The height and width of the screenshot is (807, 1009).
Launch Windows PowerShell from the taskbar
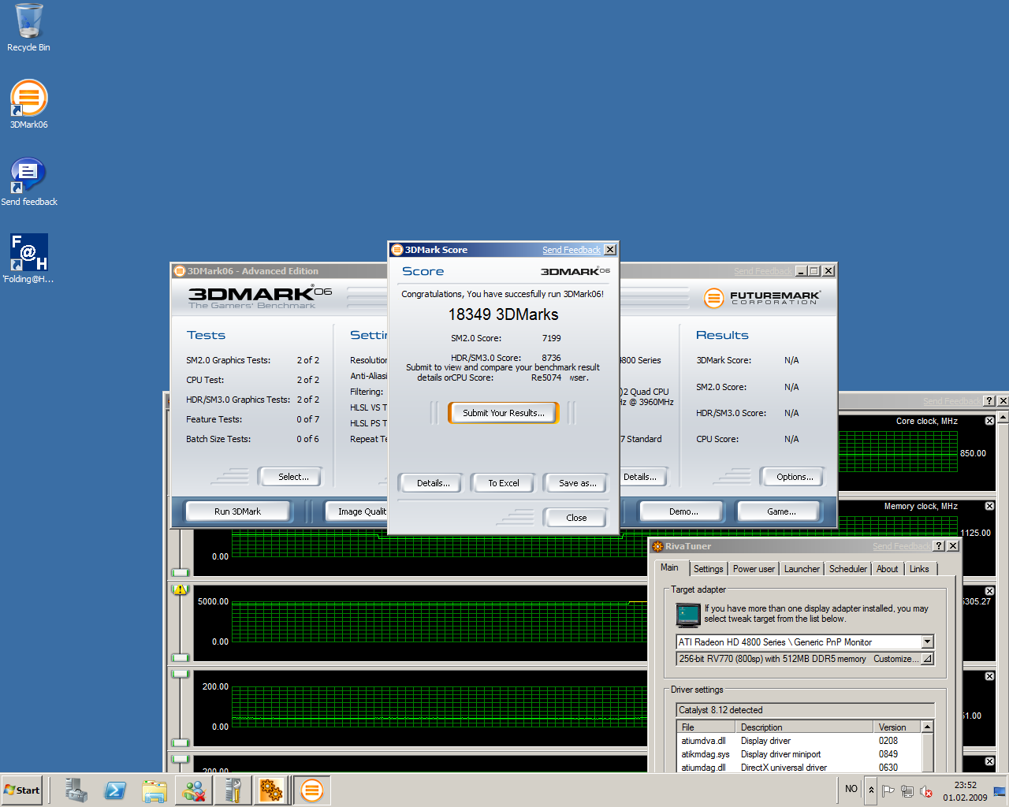(x=115, y=790)
